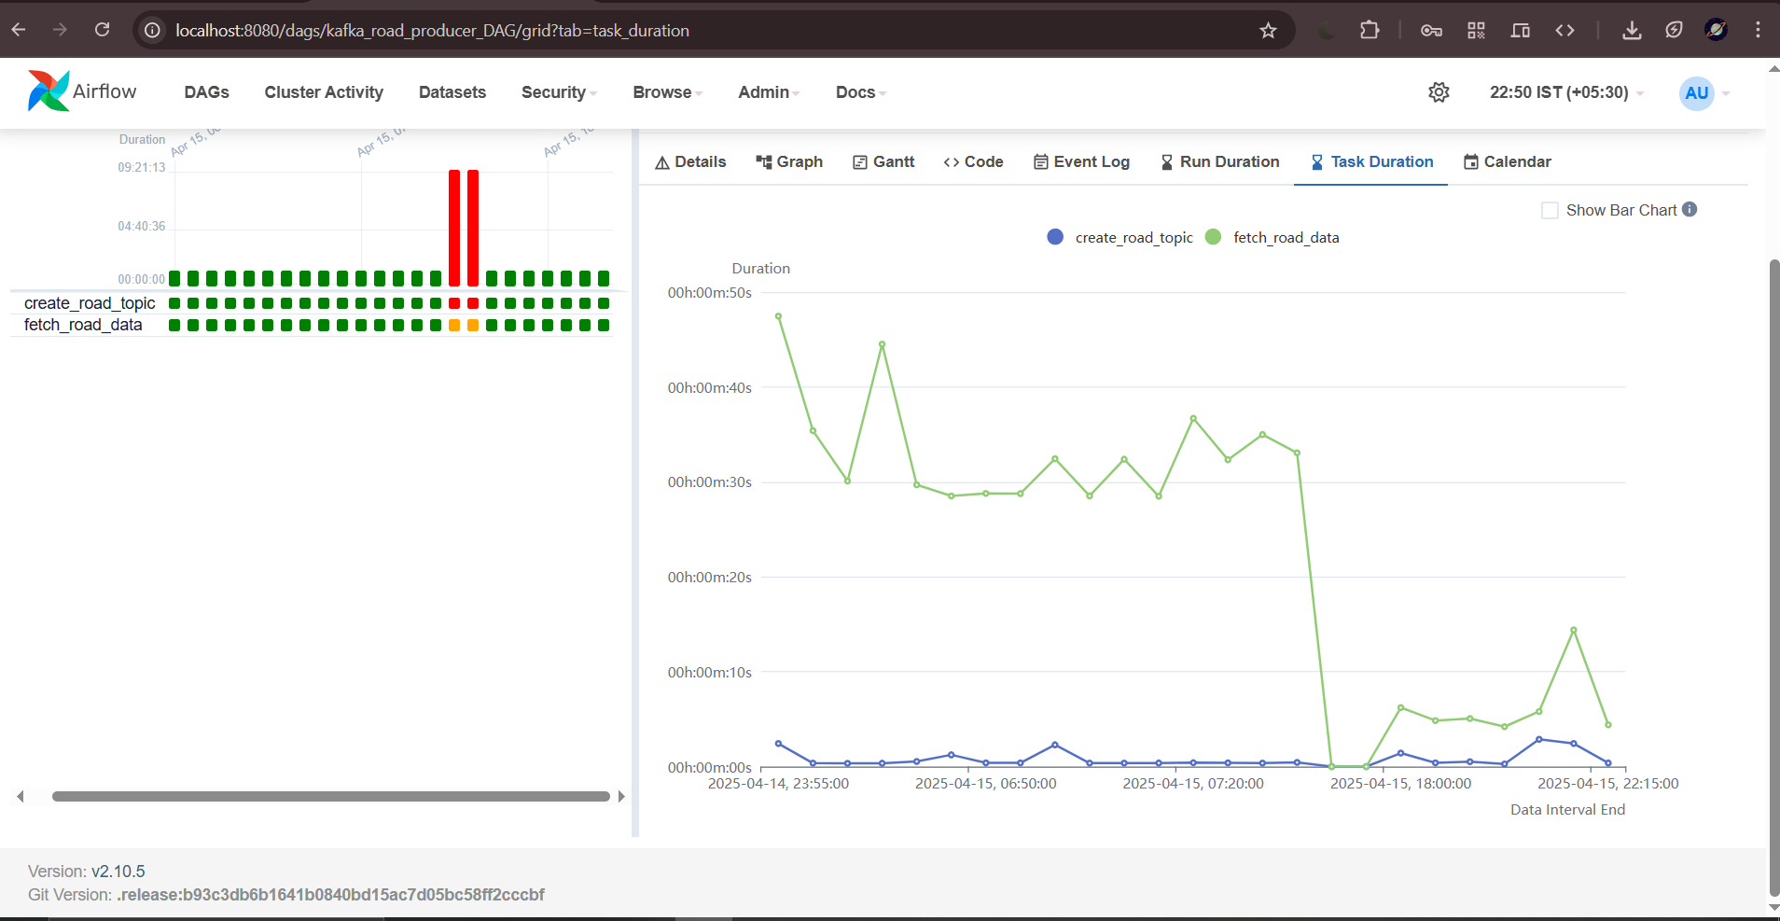Expand the Security dropdown menu
This screenshot has width=1780, height=921.
tap(558, 92)
